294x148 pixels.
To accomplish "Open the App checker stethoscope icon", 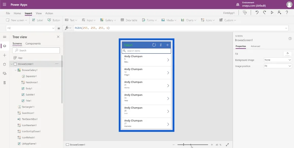I will point(245,13).
